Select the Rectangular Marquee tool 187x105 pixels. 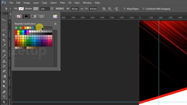pos(4,25)
